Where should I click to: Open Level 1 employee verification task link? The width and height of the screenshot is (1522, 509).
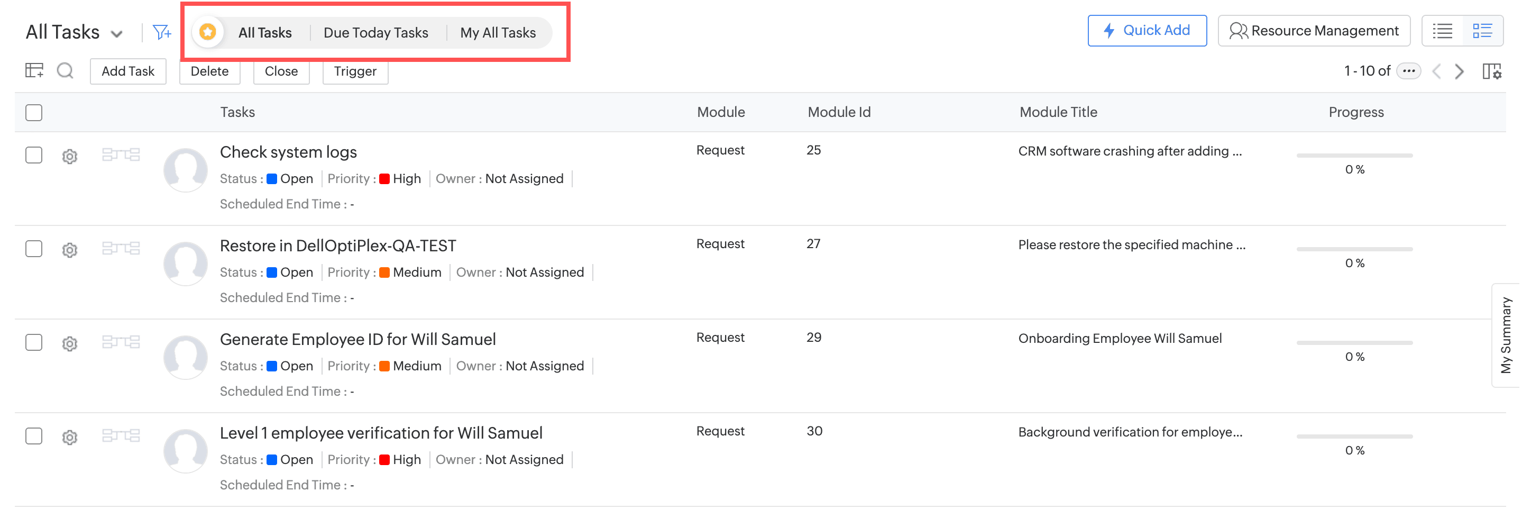pyautogui.click(x=381, y=433)
